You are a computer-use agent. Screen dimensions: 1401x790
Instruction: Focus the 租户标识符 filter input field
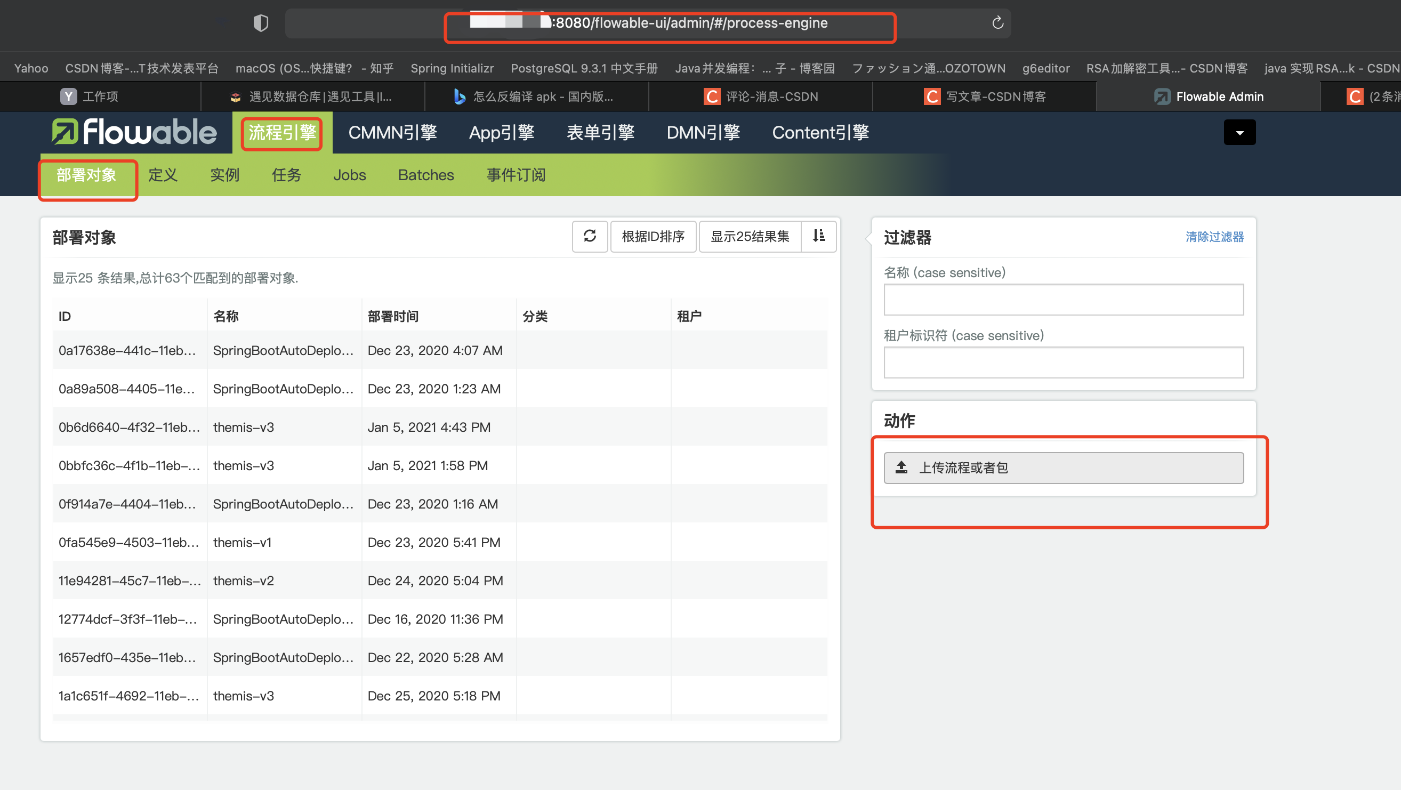pyautogui.click(x=1062, y=362)
